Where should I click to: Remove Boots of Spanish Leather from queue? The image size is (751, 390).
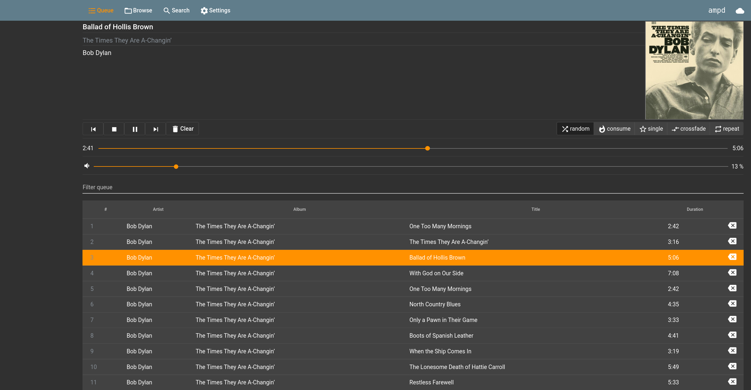732,335
